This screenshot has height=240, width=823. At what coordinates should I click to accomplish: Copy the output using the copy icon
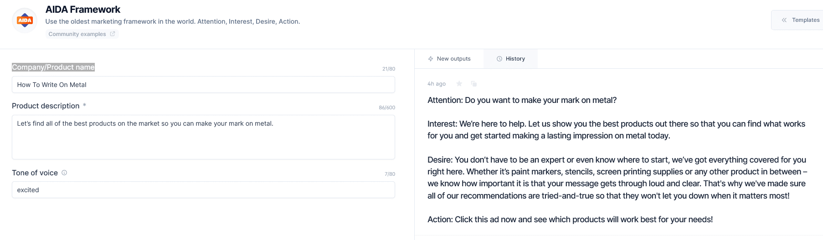474,83
